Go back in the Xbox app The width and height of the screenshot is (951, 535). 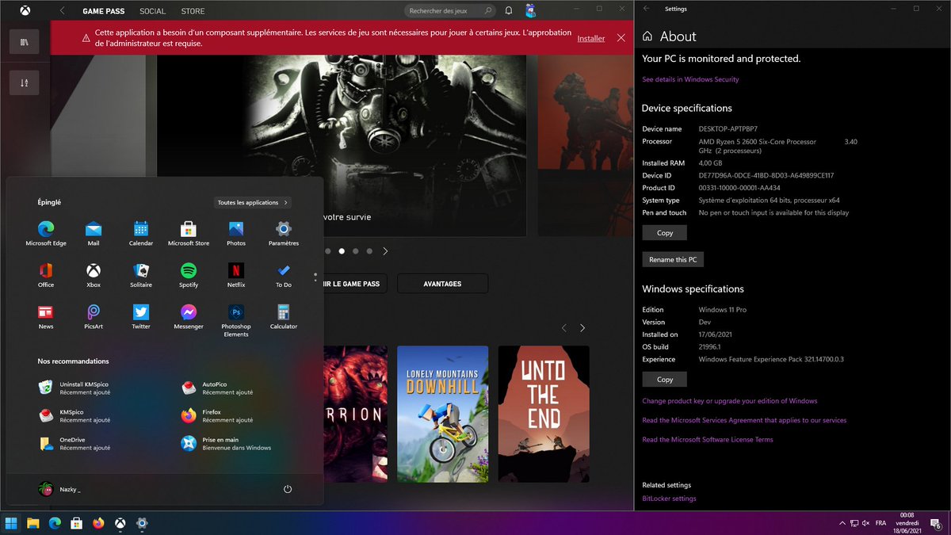pos(63,11)
